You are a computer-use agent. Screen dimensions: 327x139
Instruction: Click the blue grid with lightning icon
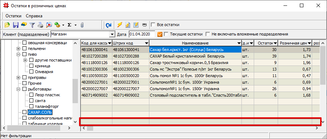pos(136,25)
